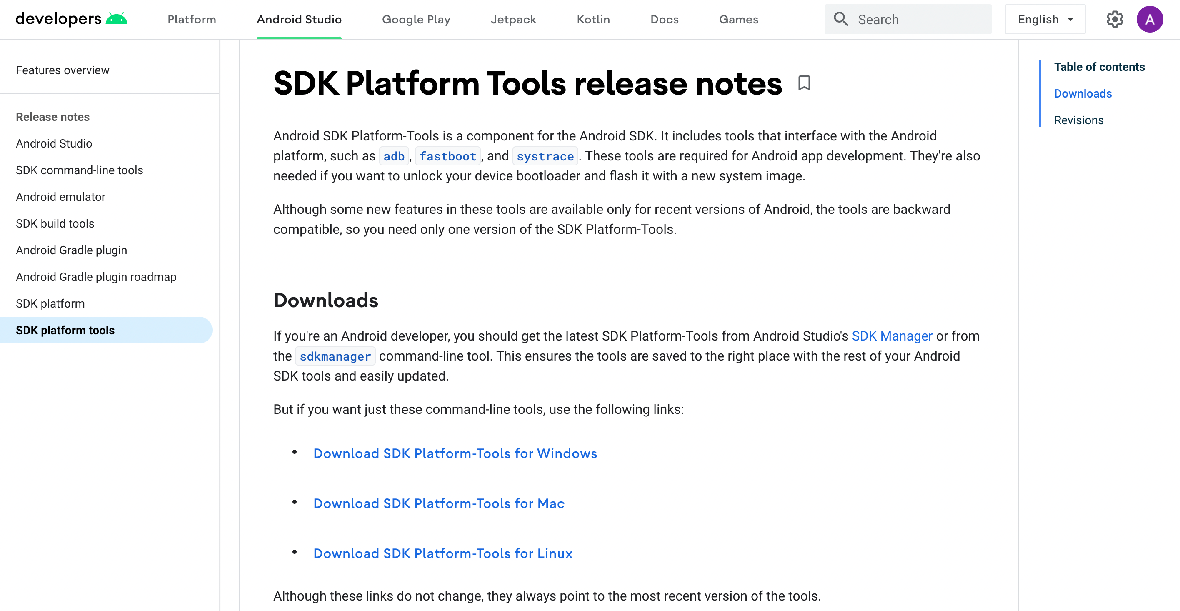Click the Android developers logo
The height and width of the screenshot is (611, 1180).
(72, 19)
